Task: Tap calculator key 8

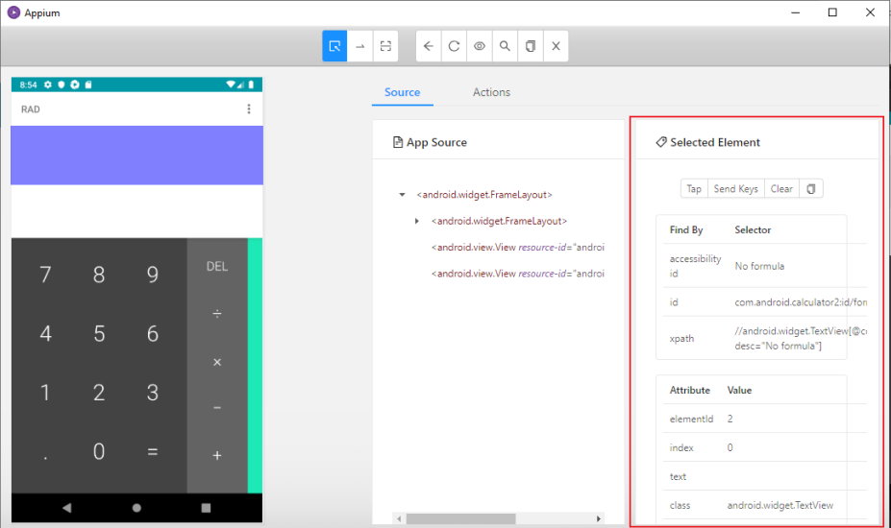Action: pyautogui.click(x=99, y=275)
